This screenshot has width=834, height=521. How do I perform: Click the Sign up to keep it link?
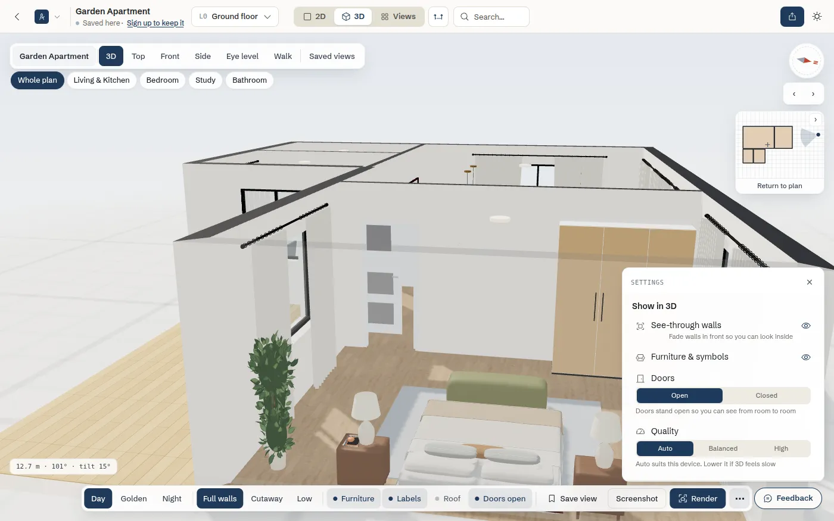tap(155, 23)
